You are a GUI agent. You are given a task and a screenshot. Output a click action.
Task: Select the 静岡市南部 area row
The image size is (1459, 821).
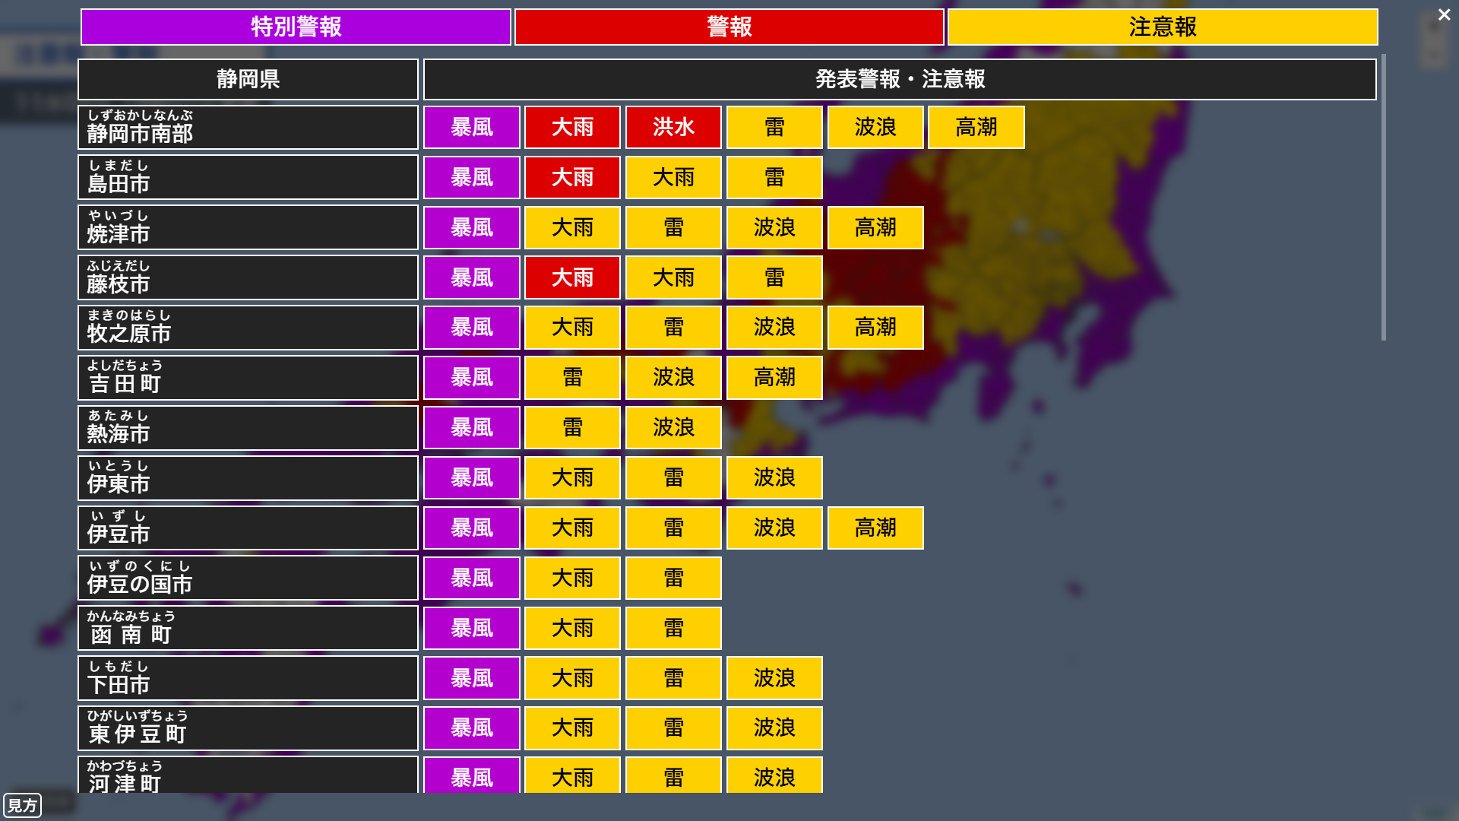(248, 127)
